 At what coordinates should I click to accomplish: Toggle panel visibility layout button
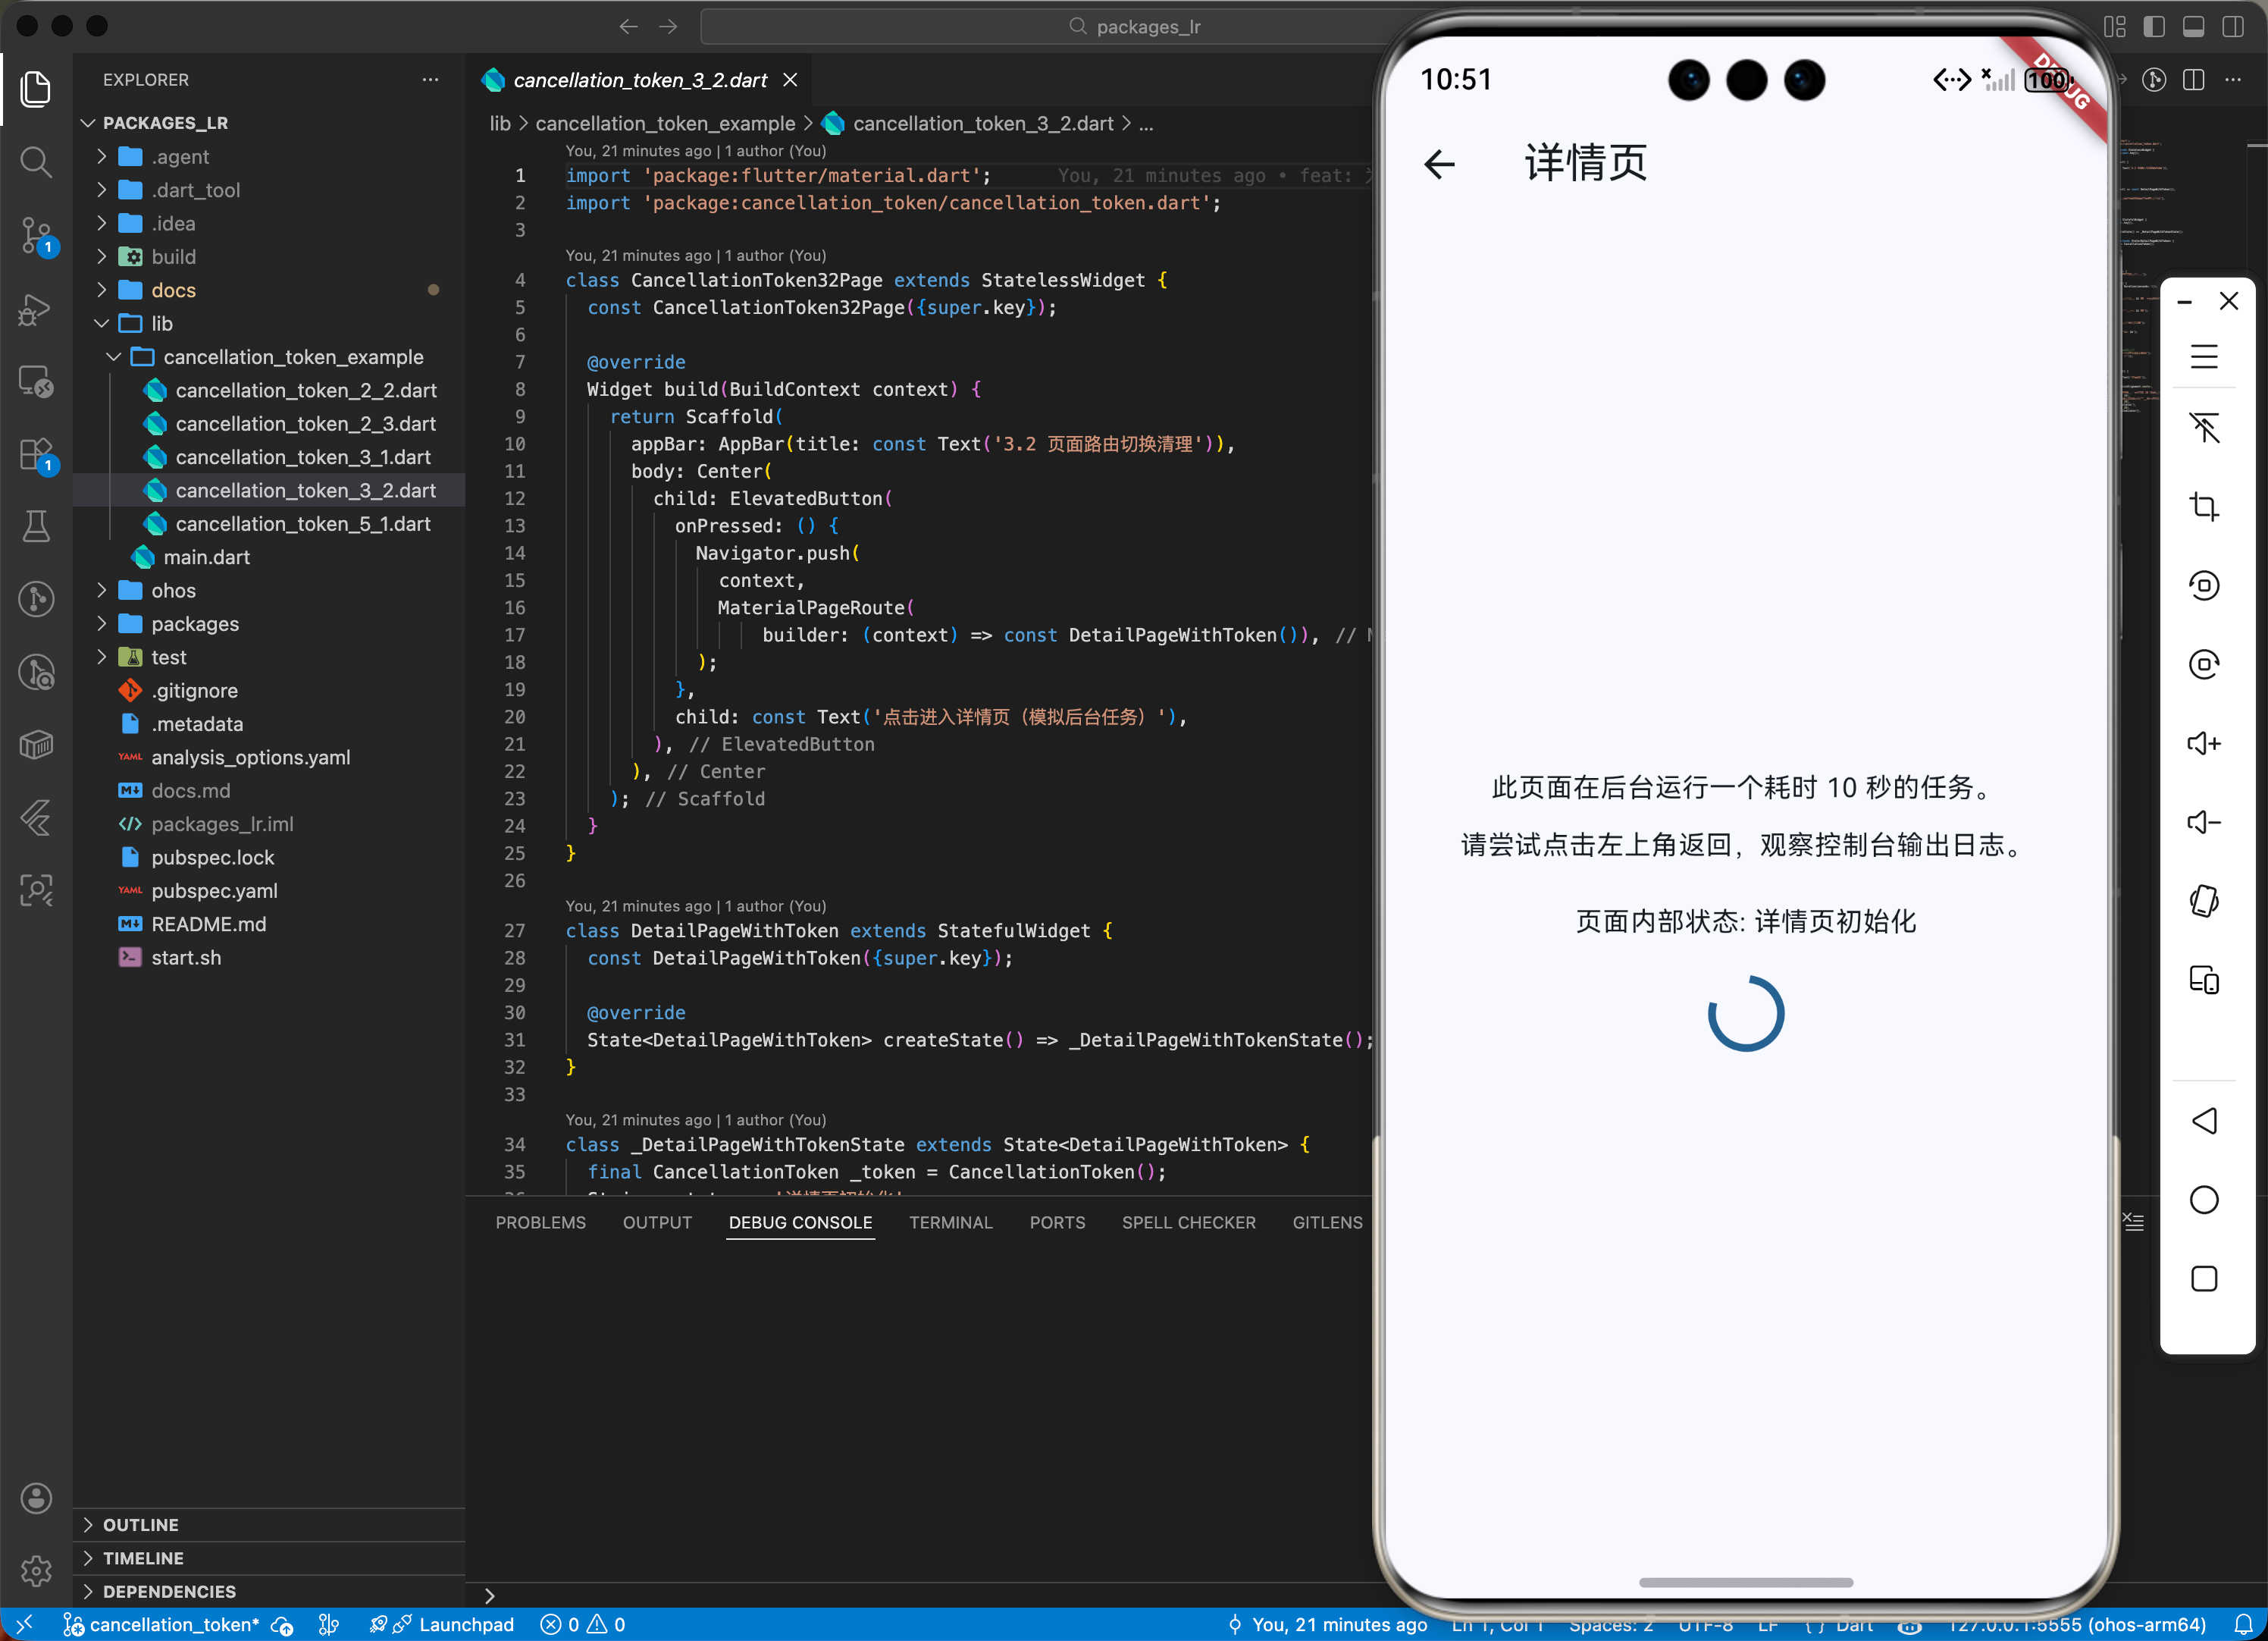tap(2193, 27)
